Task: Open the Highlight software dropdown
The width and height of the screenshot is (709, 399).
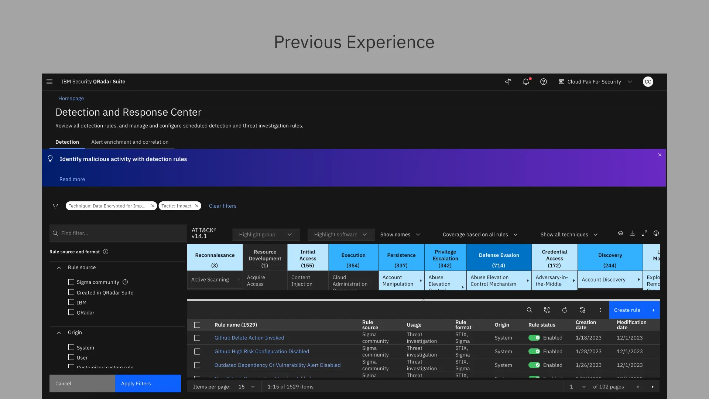Action: point(341,235)
